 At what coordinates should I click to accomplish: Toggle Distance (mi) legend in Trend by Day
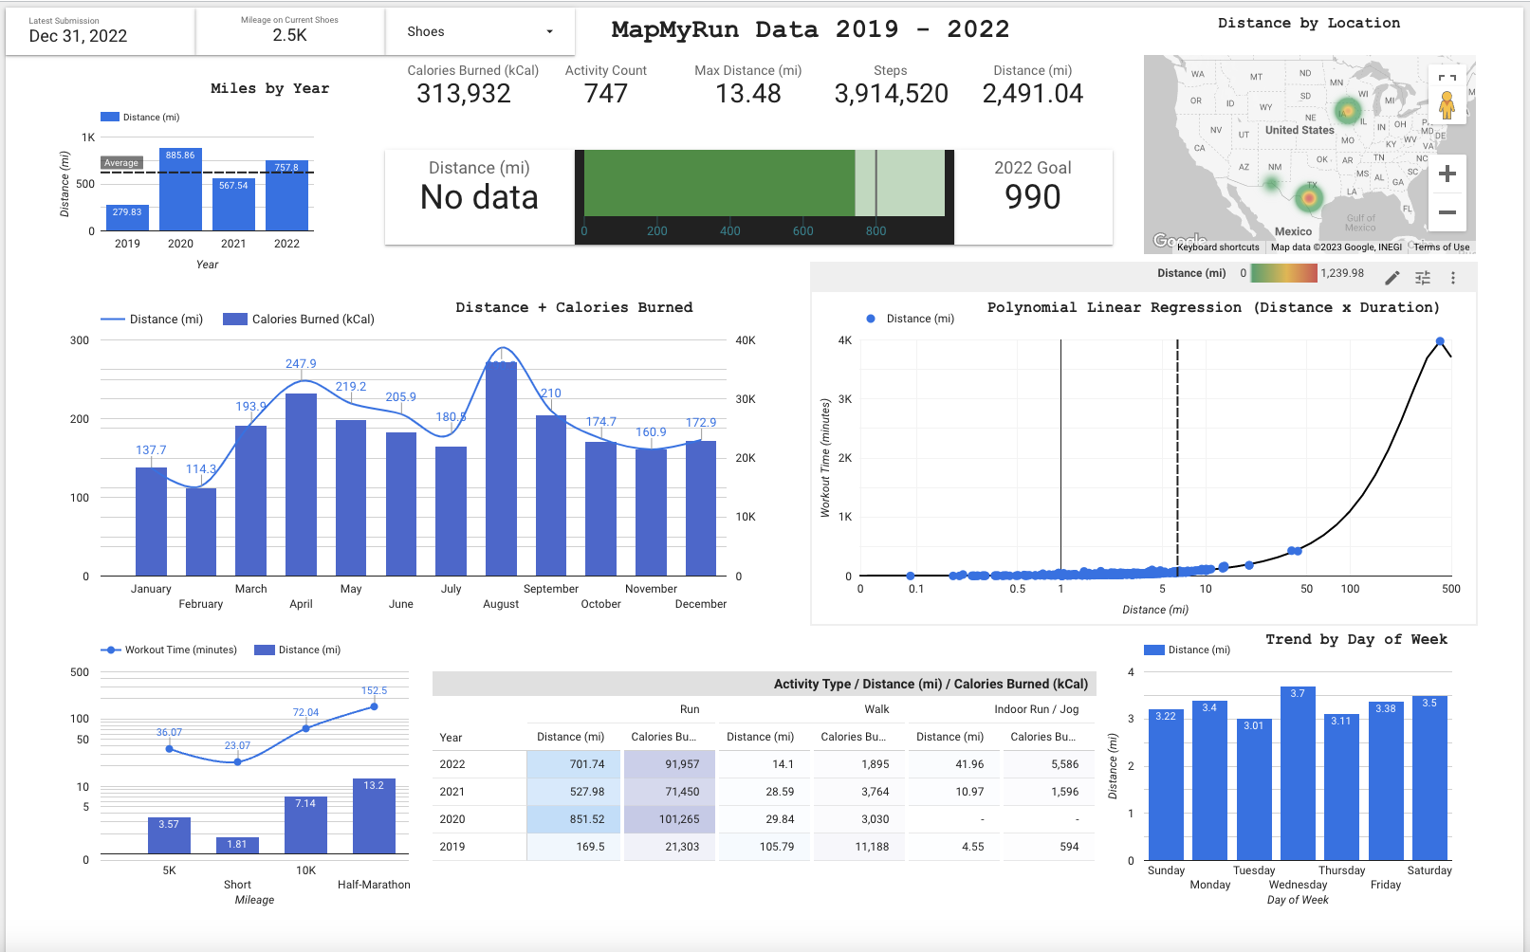click(1187, 650)
